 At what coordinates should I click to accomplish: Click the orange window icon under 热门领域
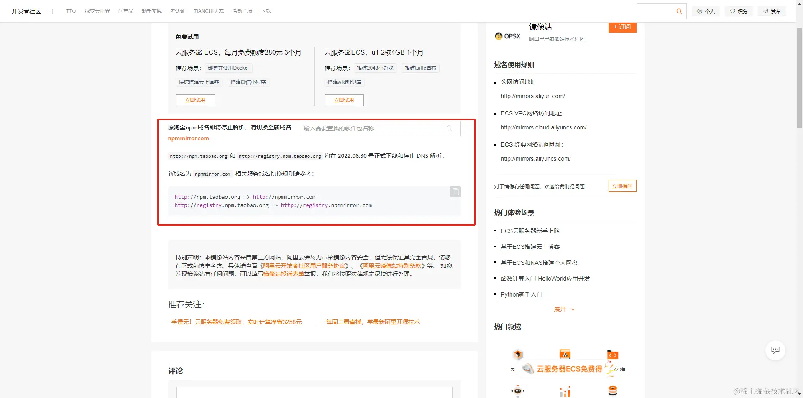coord(565,354)
